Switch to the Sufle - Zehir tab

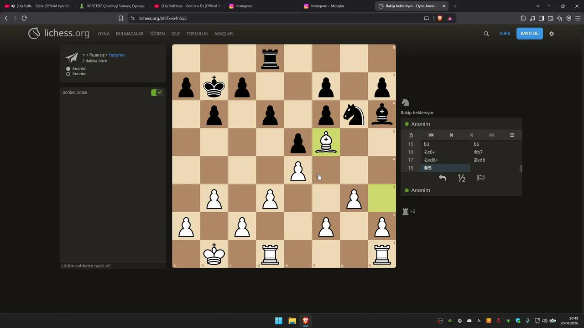(x=37, y=6)
